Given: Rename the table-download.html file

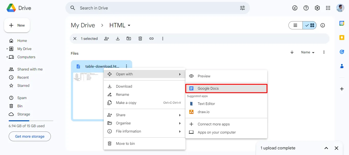Looking at the screenshot, I should coord(122,94).
